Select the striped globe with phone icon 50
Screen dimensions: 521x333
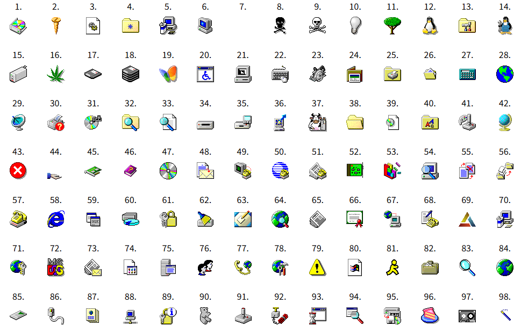[280, 171]
